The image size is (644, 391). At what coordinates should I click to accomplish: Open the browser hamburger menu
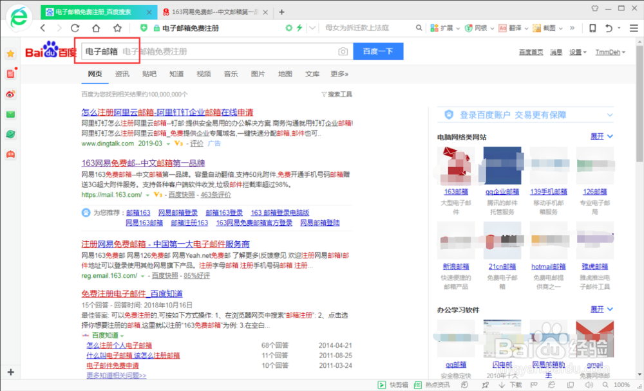tap(634, 28)
